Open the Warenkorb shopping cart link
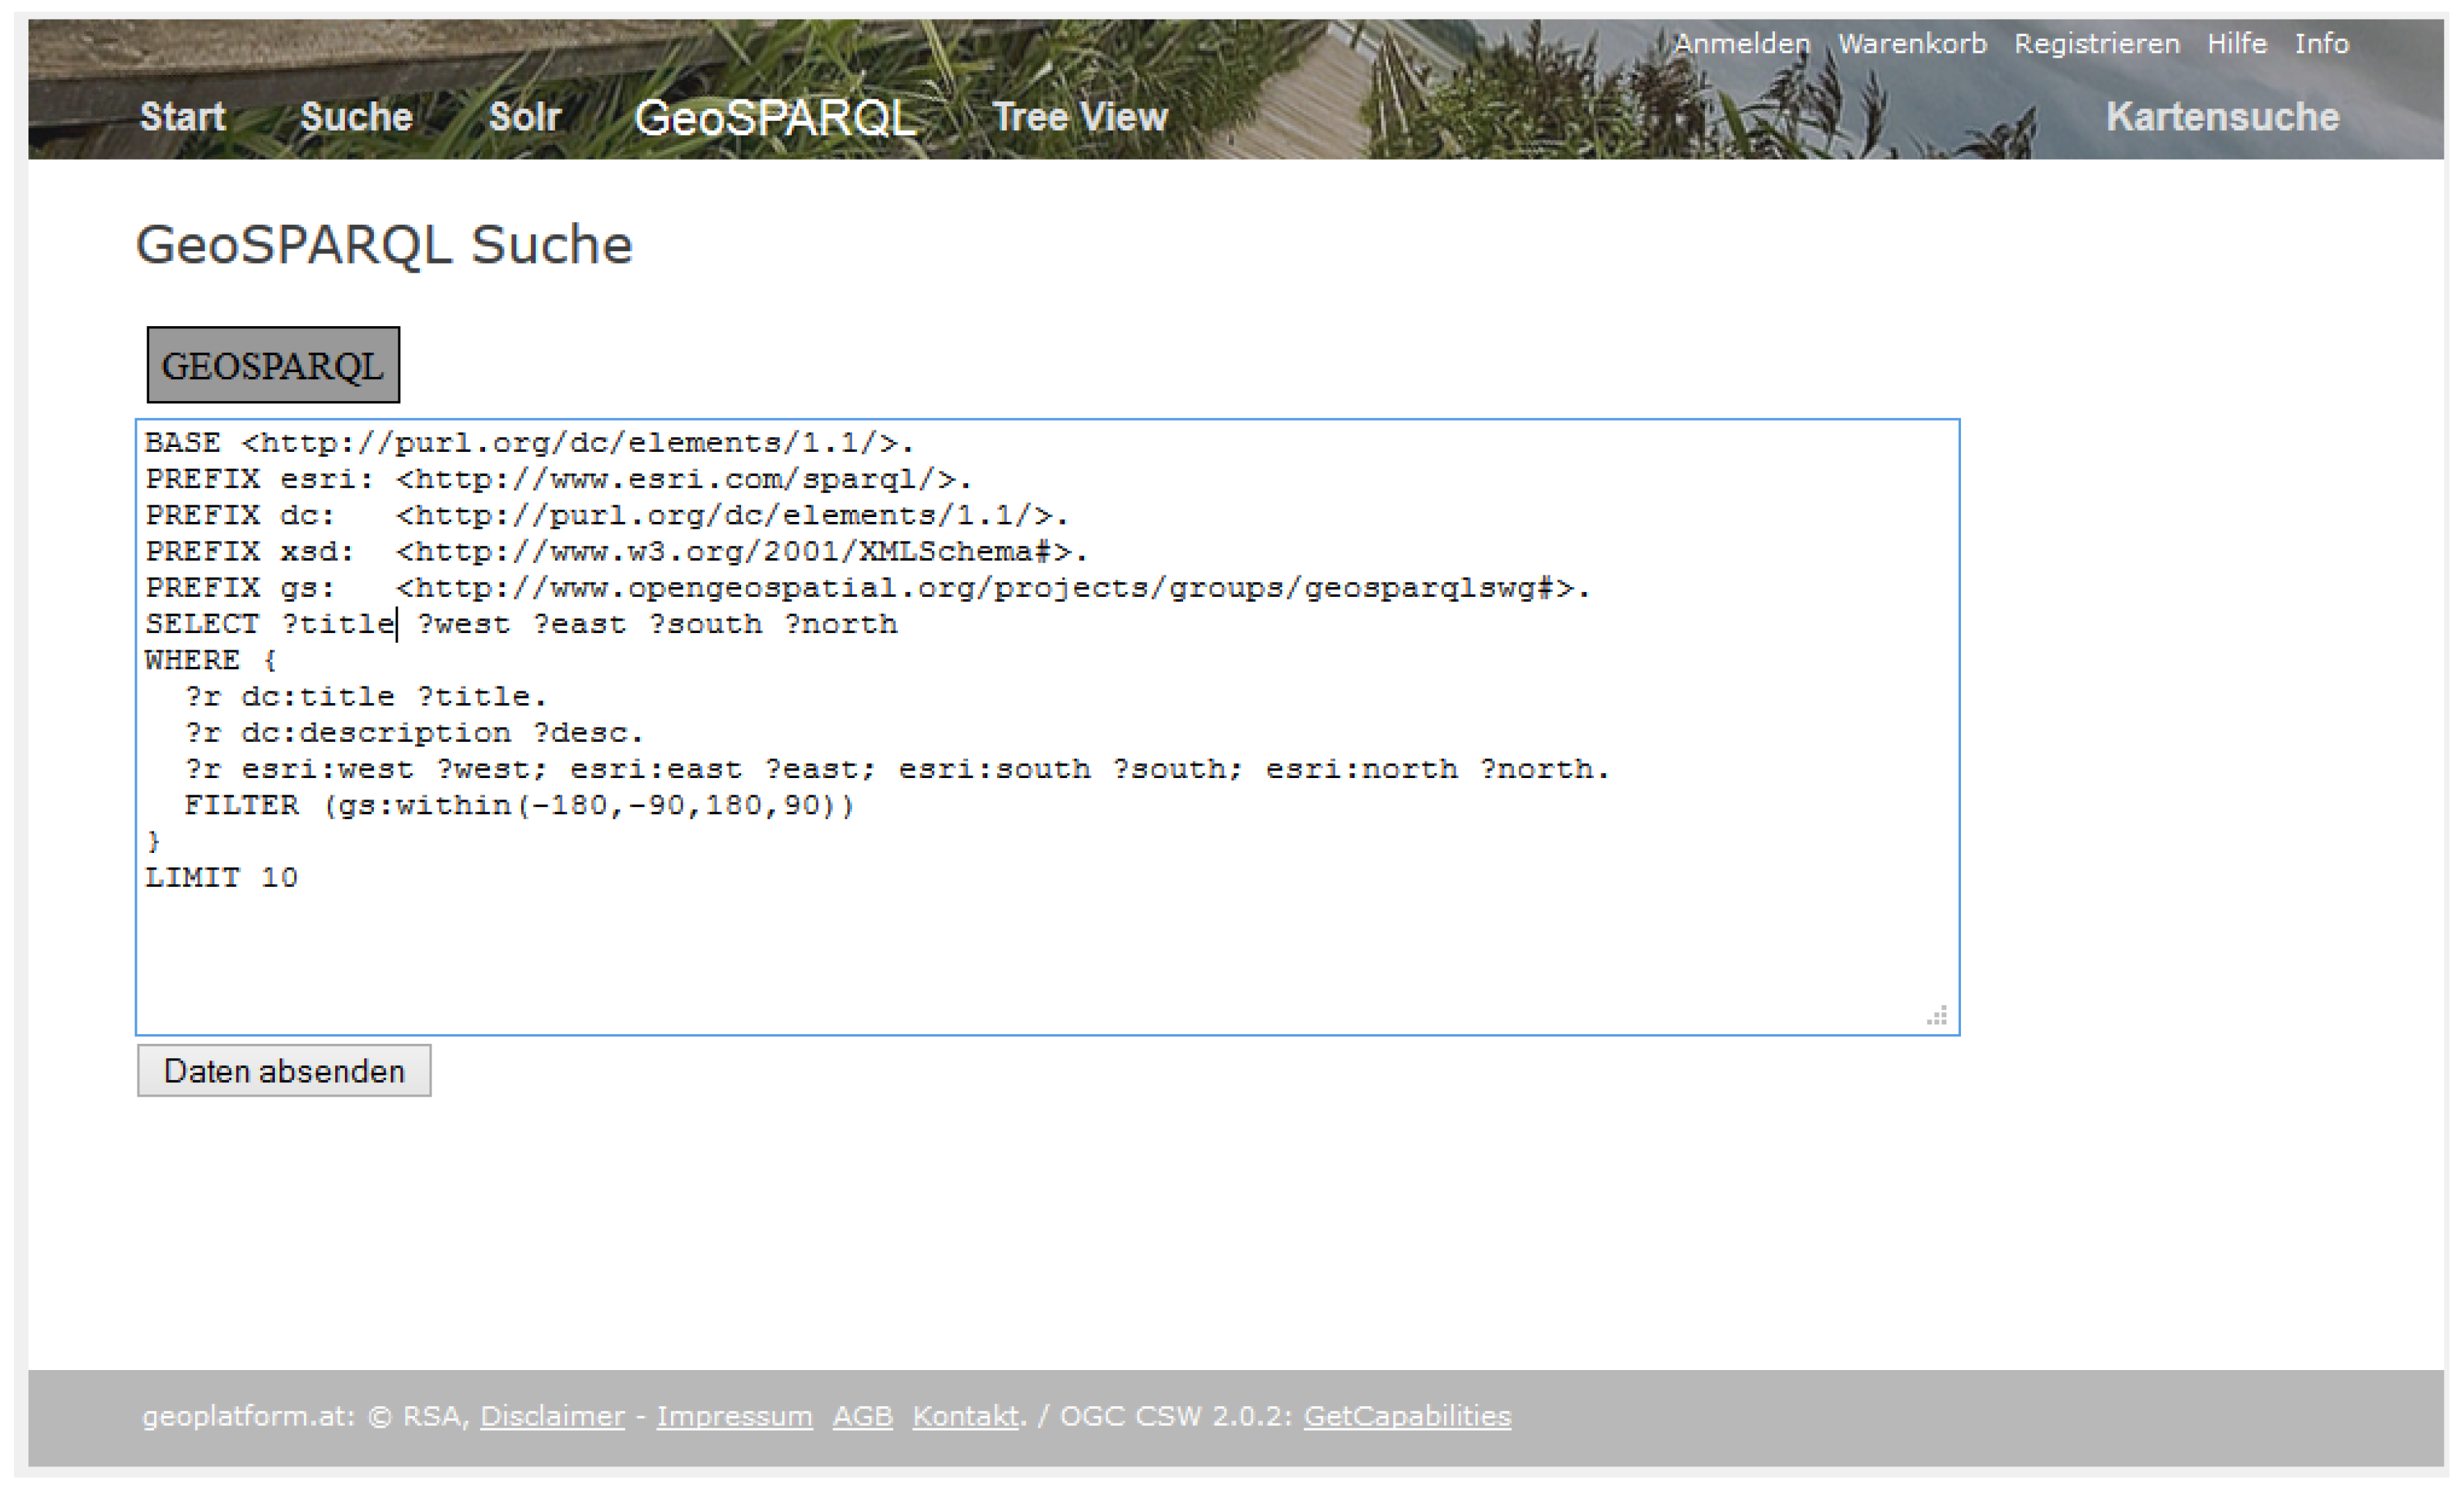 [x=1911, y=44]
